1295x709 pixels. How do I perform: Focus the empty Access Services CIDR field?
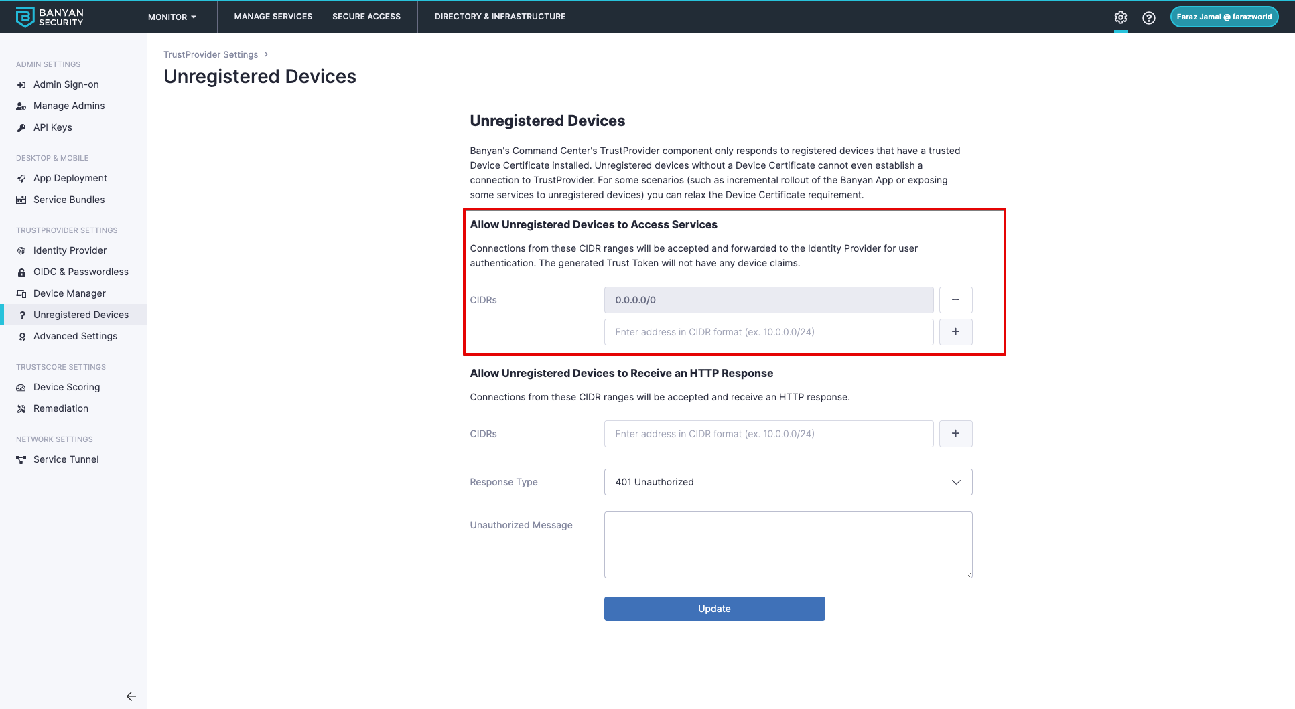768,332
